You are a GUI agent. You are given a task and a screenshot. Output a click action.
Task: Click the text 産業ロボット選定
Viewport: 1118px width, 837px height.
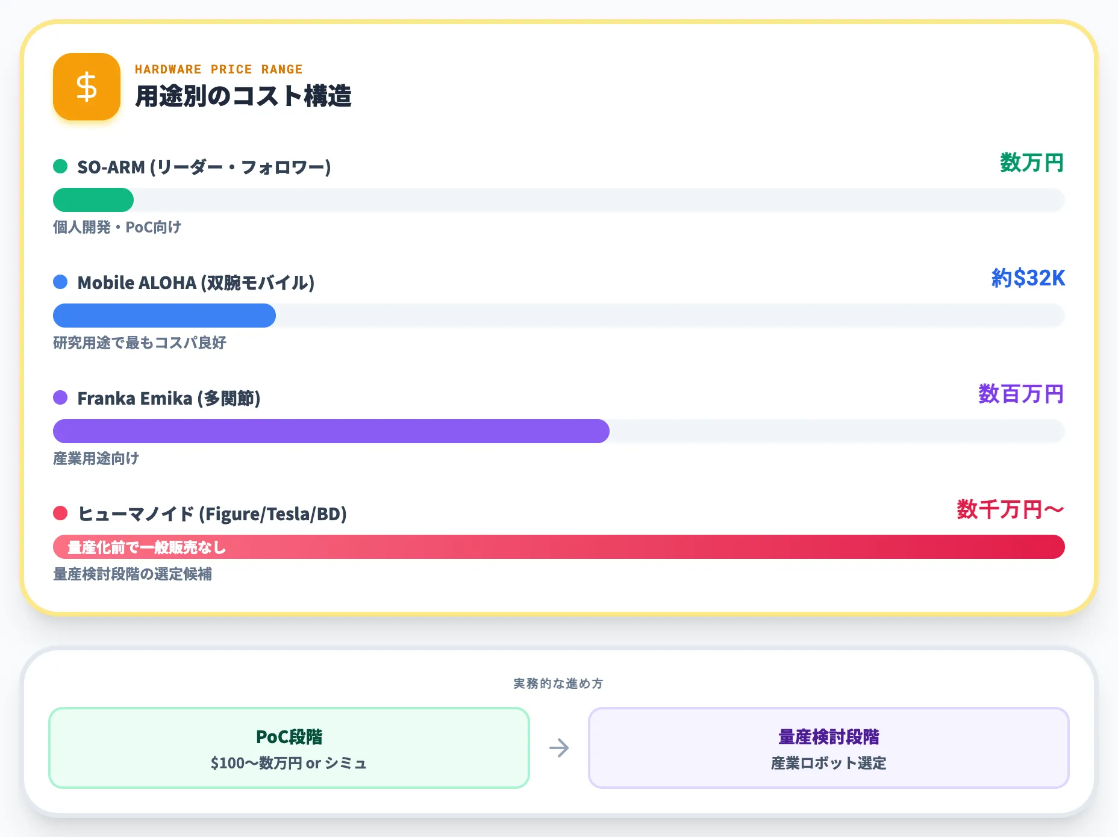(829, 763)
